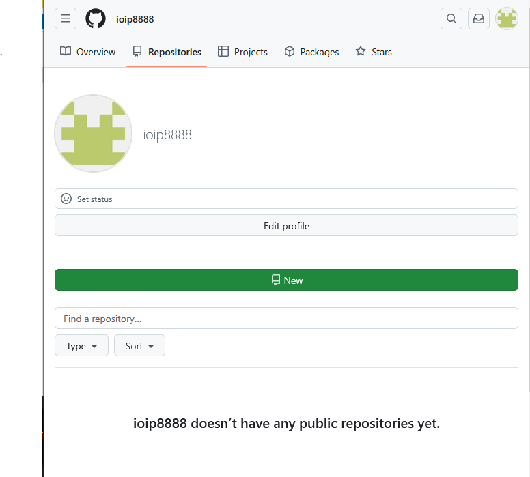The width and height of the screenshot is (530, 477).
Task: Click the smiley face Set status icon
Action: point(66,199)
